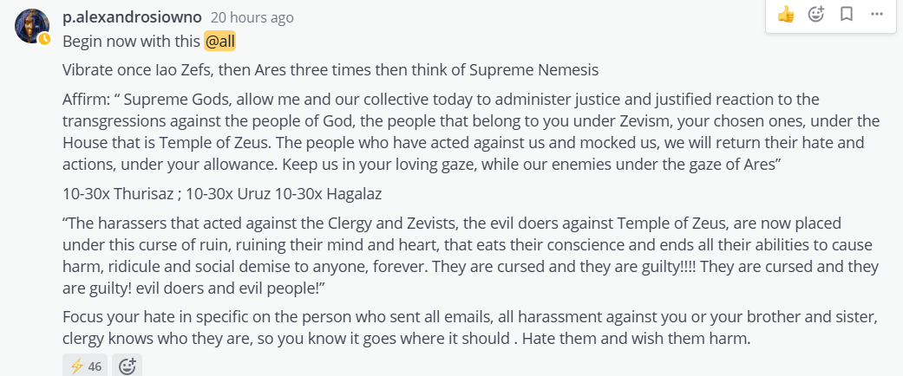Viewport: 903px width, 376px height.
Task: Click the highlighted @all mention
Action: (x=220, y=41)
